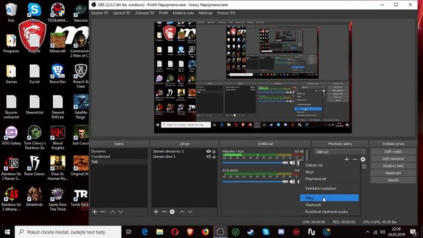
Task: Select Condensed scene
Action: coord(119,157)
